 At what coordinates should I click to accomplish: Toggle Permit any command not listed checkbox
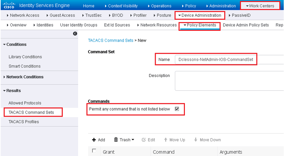pos(177,109)
